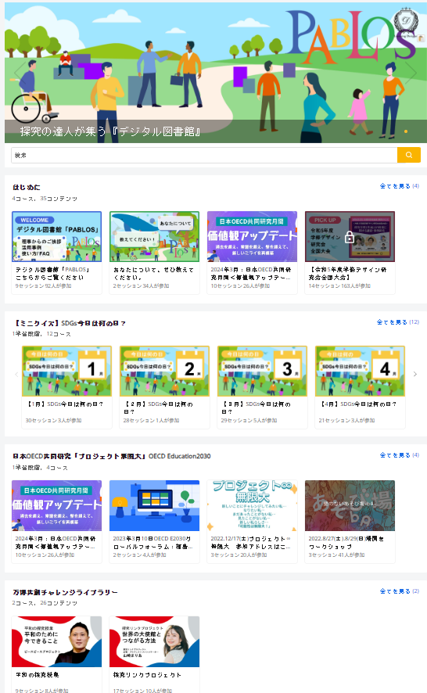Viewport: 427px width, 693px height.
Task: Click title あなたについて、ぜひ教えてください。
Action: (x=153, y=274)
